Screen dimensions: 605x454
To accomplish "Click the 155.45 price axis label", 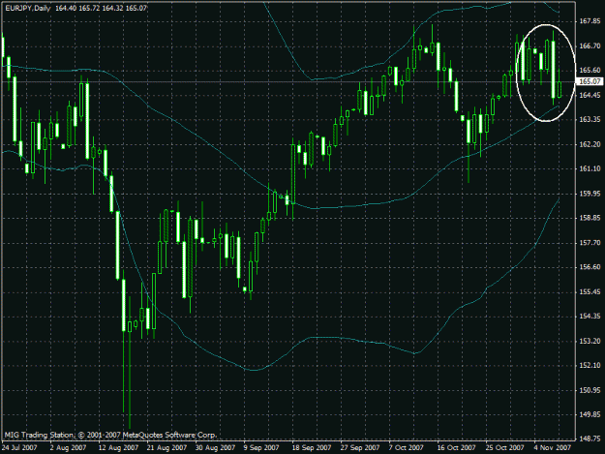I will click(590, 291).
